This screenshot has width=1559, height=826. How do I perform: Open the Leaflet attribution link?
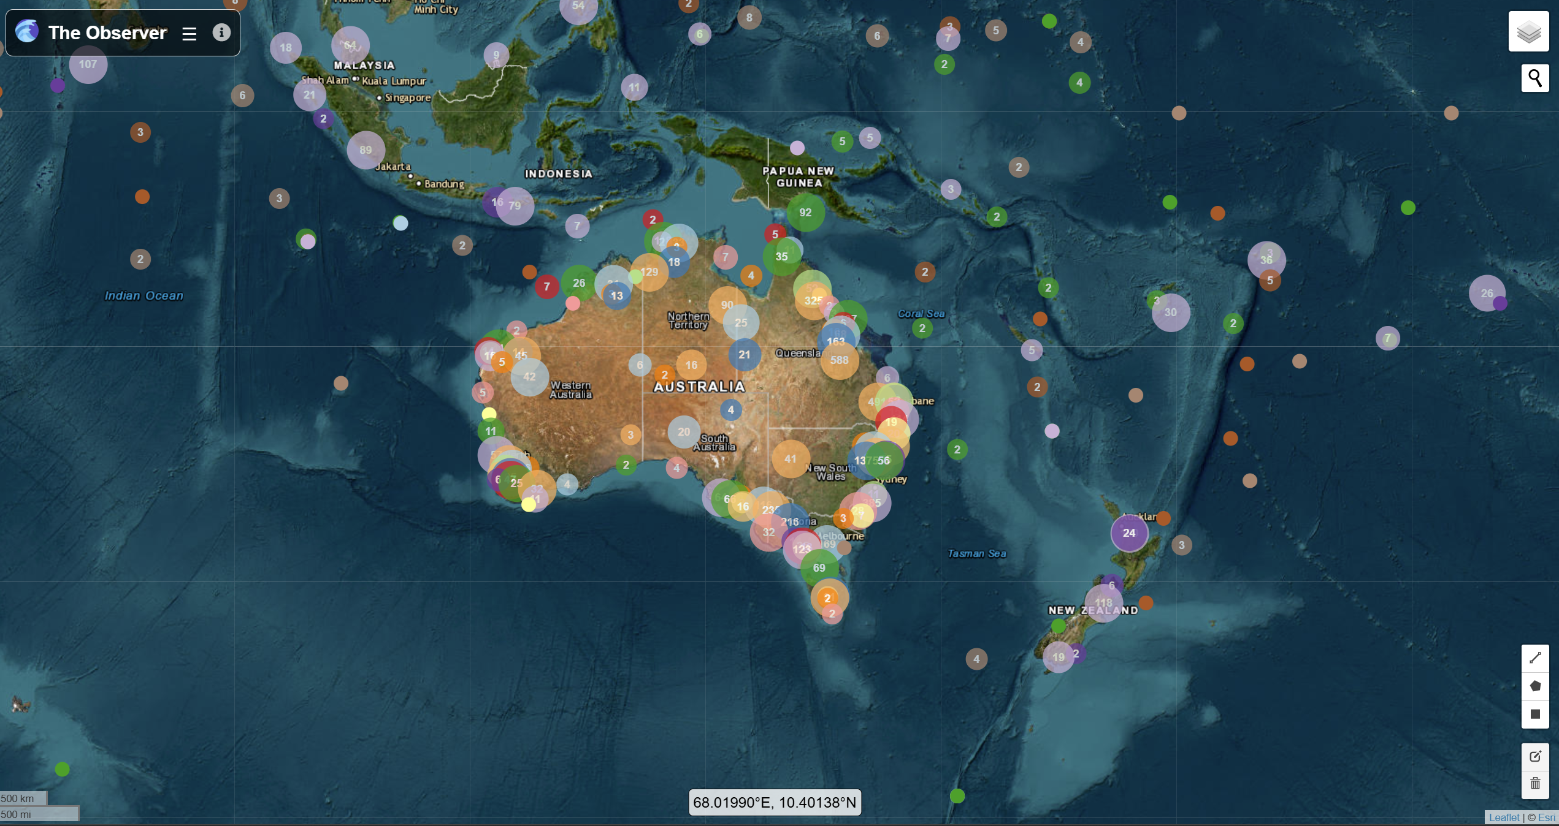pos(1504,817)
